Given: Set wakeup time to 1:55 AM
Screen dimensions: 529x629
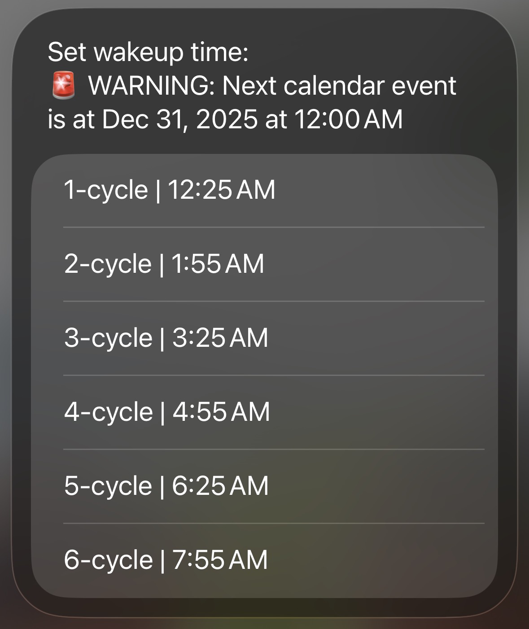Looking at the screenshot, I should click(218, 264).
